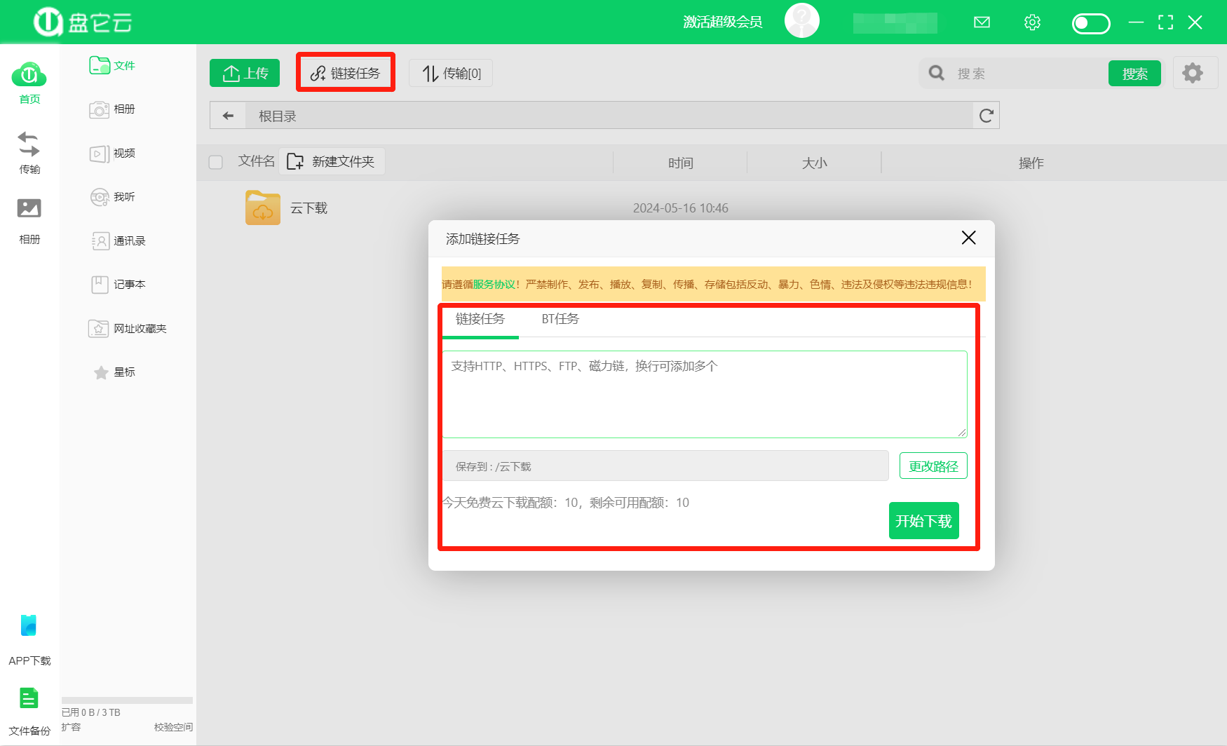
Task: Select 文件 in the category list
Action: point(112,65)
